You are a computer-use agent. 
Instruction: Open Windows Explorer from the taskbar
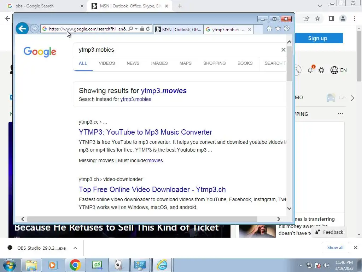(x=31, y=265)
